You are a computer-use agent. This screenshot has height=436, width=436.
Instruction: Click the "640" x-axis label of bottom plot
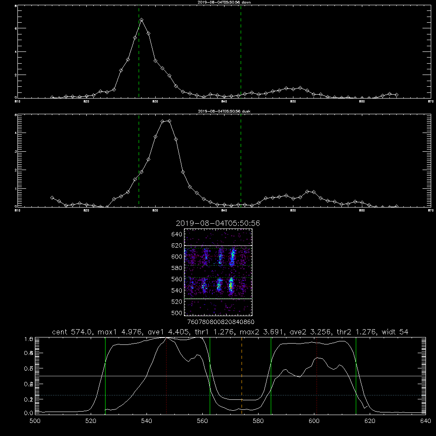(x=426, y=421)
